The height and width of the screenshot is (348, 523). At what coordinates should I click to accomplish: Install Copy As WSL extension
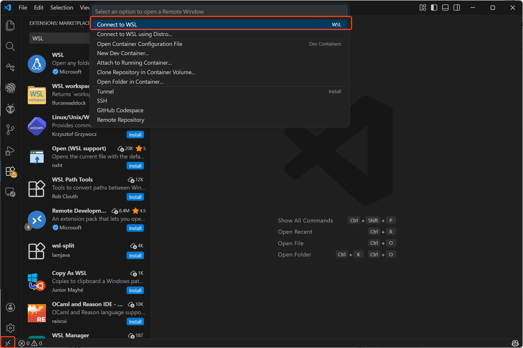pos(135,291)
